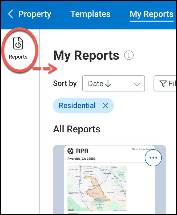Open the Riverside map preview image
This screenshot has height=215, width=177.
[x=97, y=189]
